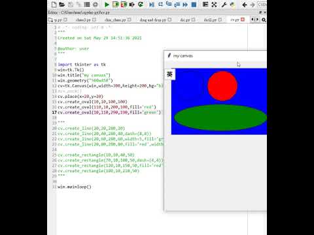314x235 pixels.
Task: Close the dic2.py tab
Action: pyautogui.click(x=220, y=20)
